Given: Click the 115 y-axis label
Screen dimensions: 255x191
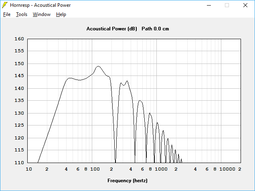Looking at the screenshot, I should click(19, 150).
